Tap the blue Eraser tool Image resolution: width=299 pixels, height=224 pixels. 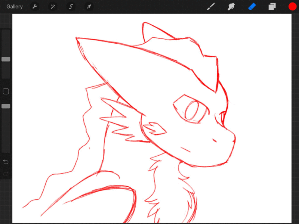(252, 6)
